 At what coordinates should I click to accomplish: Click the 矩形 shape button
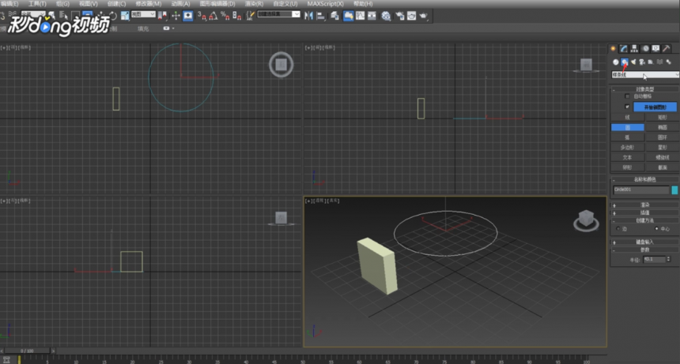click(x=662, y=118)
